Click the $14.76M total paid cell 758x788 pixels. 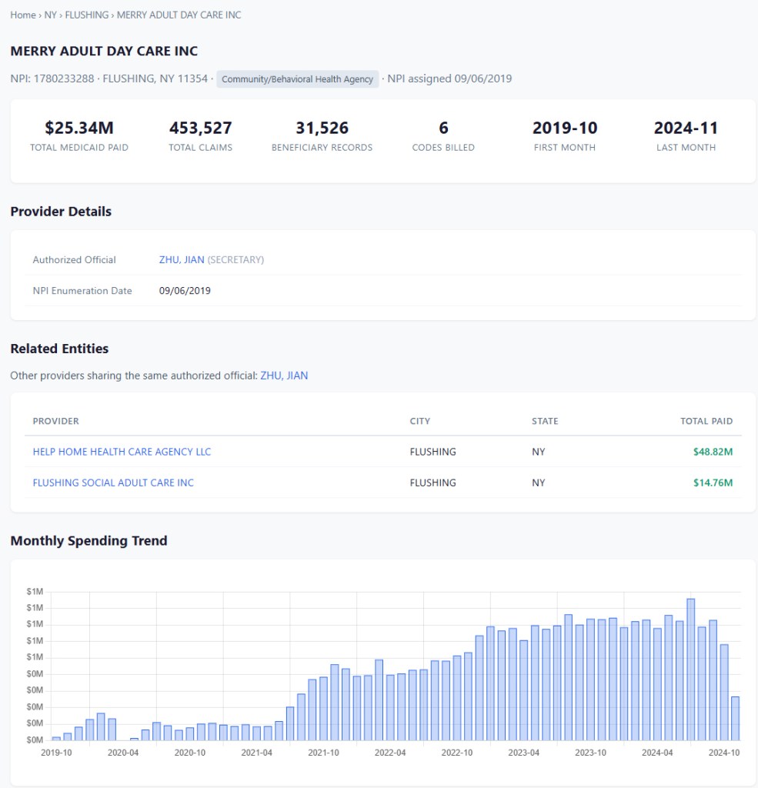(x=713, y=482)
